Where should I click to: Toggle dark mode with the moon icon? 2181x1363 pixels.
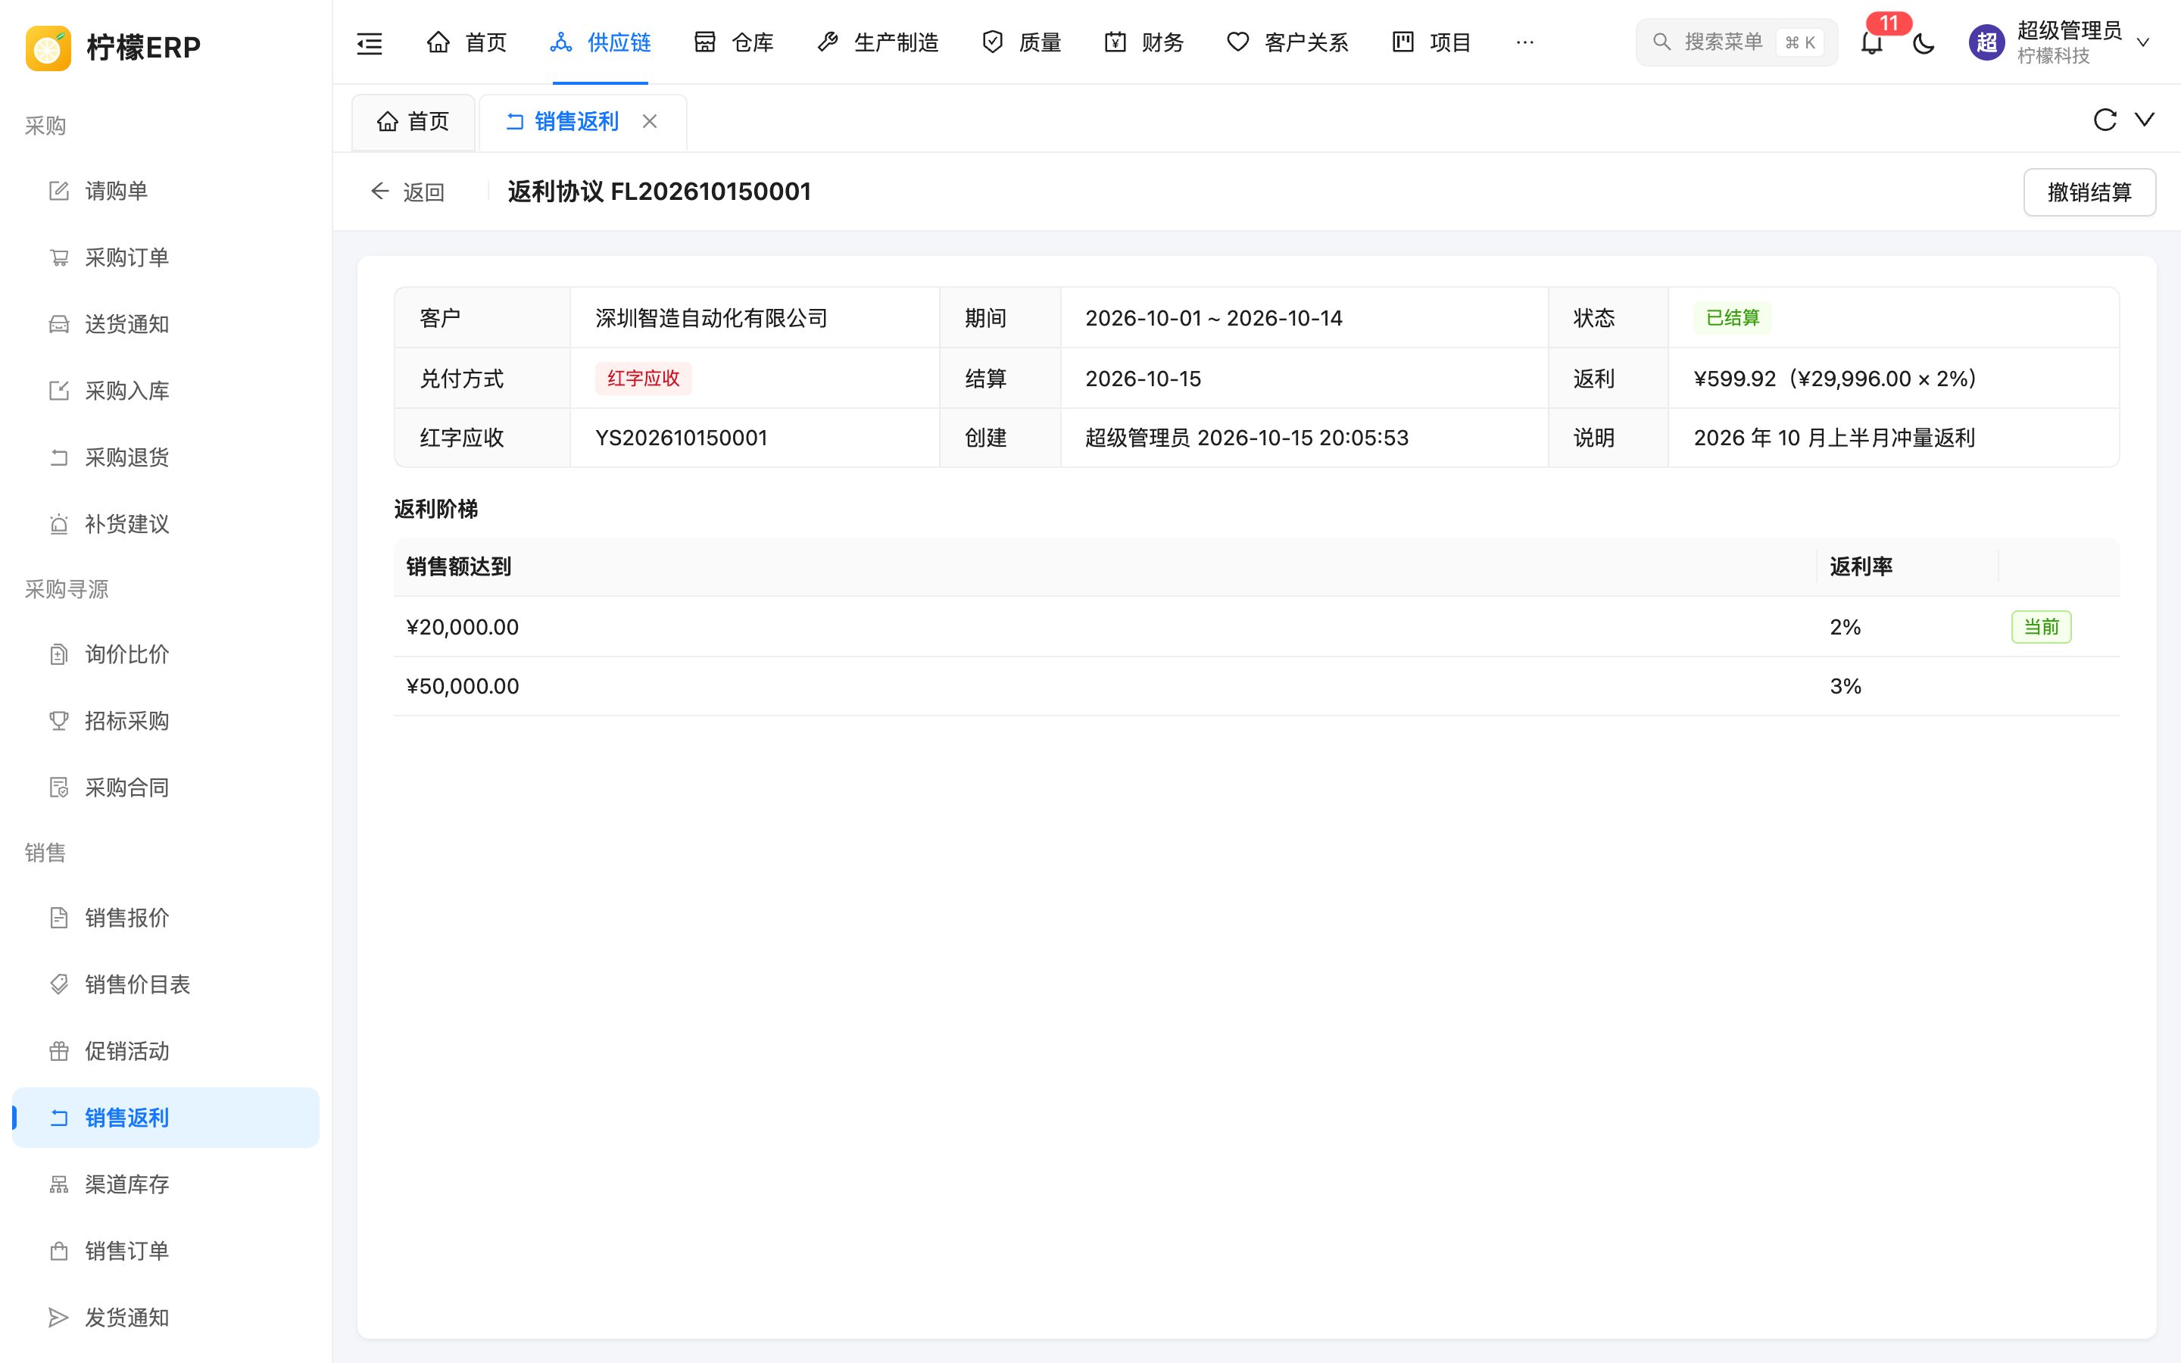pyautogui.click(x=1924, y=42)
